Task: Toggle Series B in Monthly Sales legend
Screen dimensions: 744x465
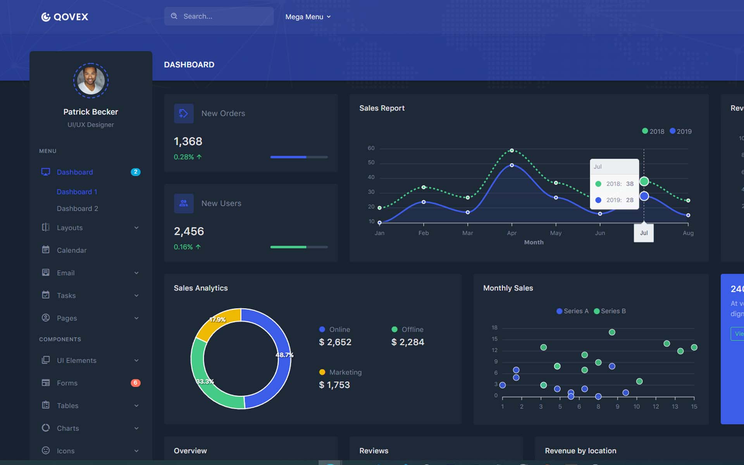Action: pyautogui.click(x=610, y=311)
